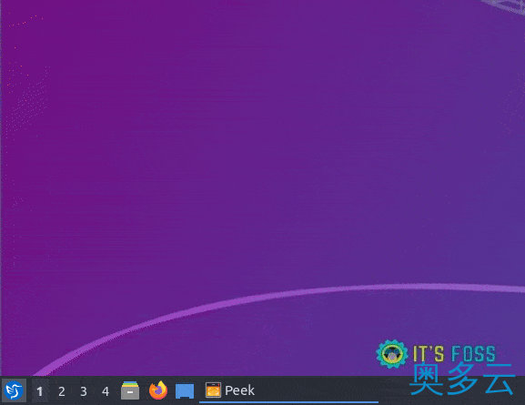Image resolution: width=525 pixels, height=405 pixels.
Task: Switch to virtual desktop 4
Action: click(x=106, y=390)
